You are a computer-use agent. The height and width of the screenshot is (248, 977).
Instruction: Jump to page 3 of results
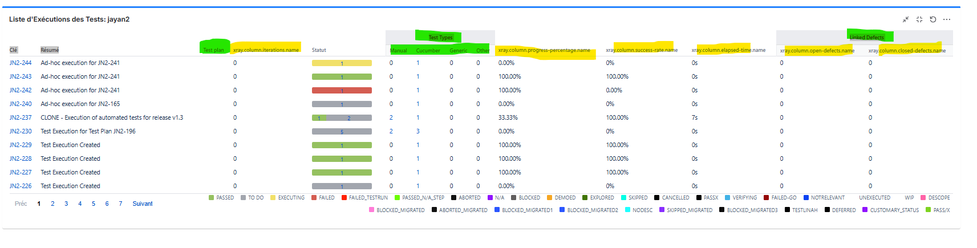66,204
